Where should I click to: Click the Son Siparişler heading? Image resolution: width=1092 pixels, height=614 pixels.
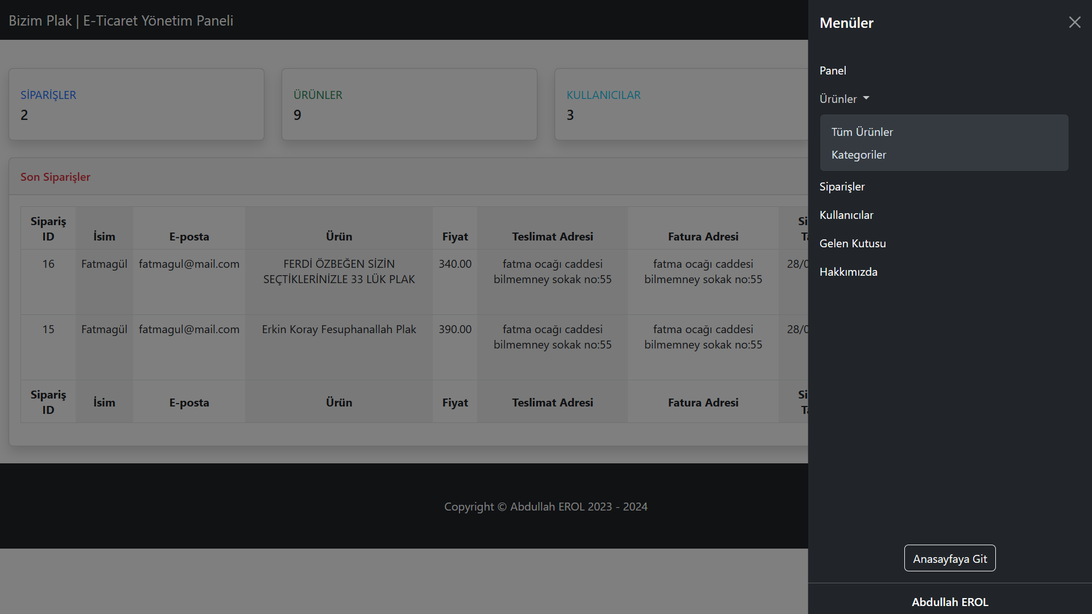click(55, 177)
